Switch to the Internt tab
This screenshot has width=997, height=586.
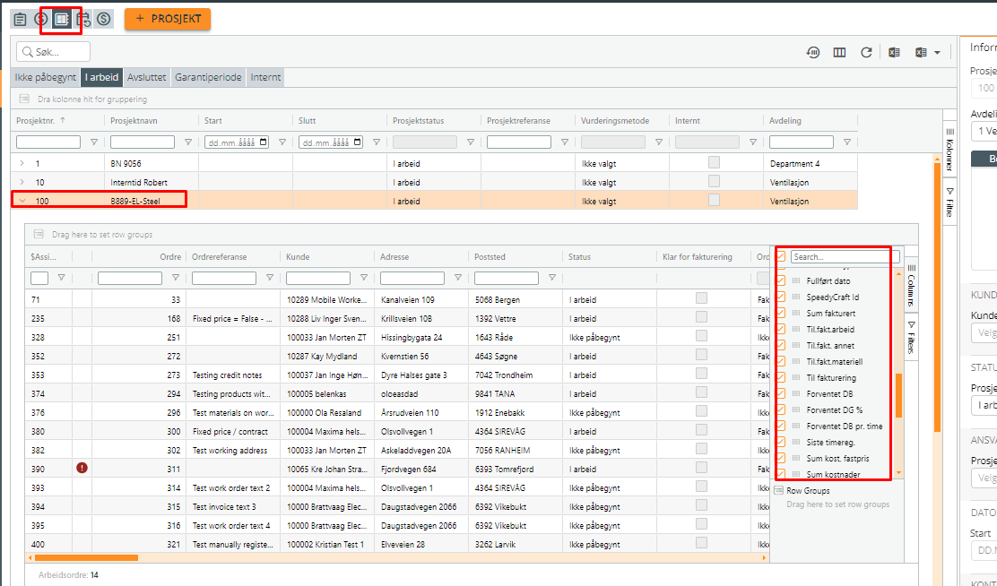tap(265, 78)
